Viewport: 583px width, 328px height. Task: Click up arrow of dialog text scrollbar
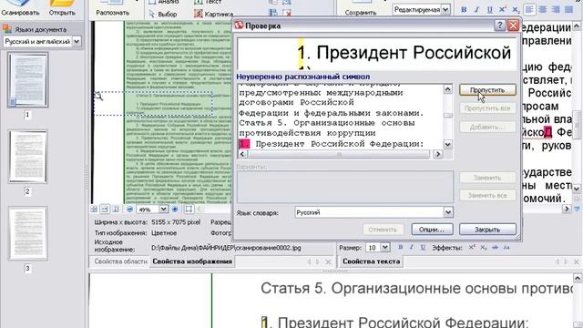447,89
